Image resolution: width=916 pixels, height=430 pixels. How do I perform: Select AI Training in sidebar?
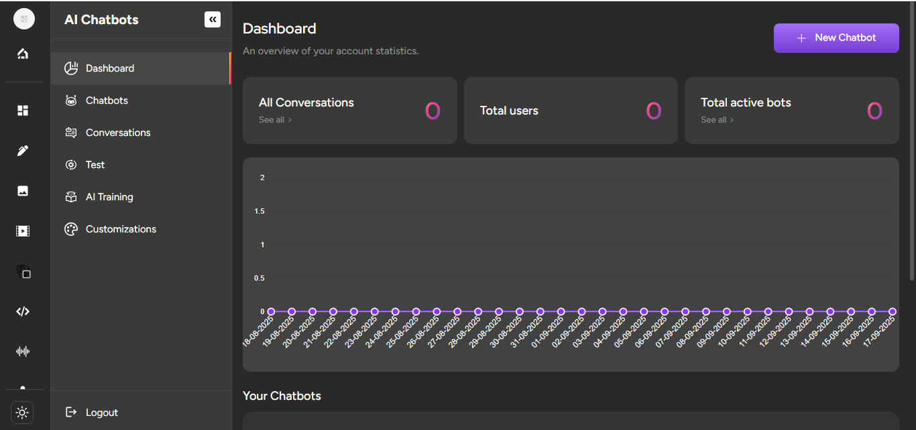[109, 197]
